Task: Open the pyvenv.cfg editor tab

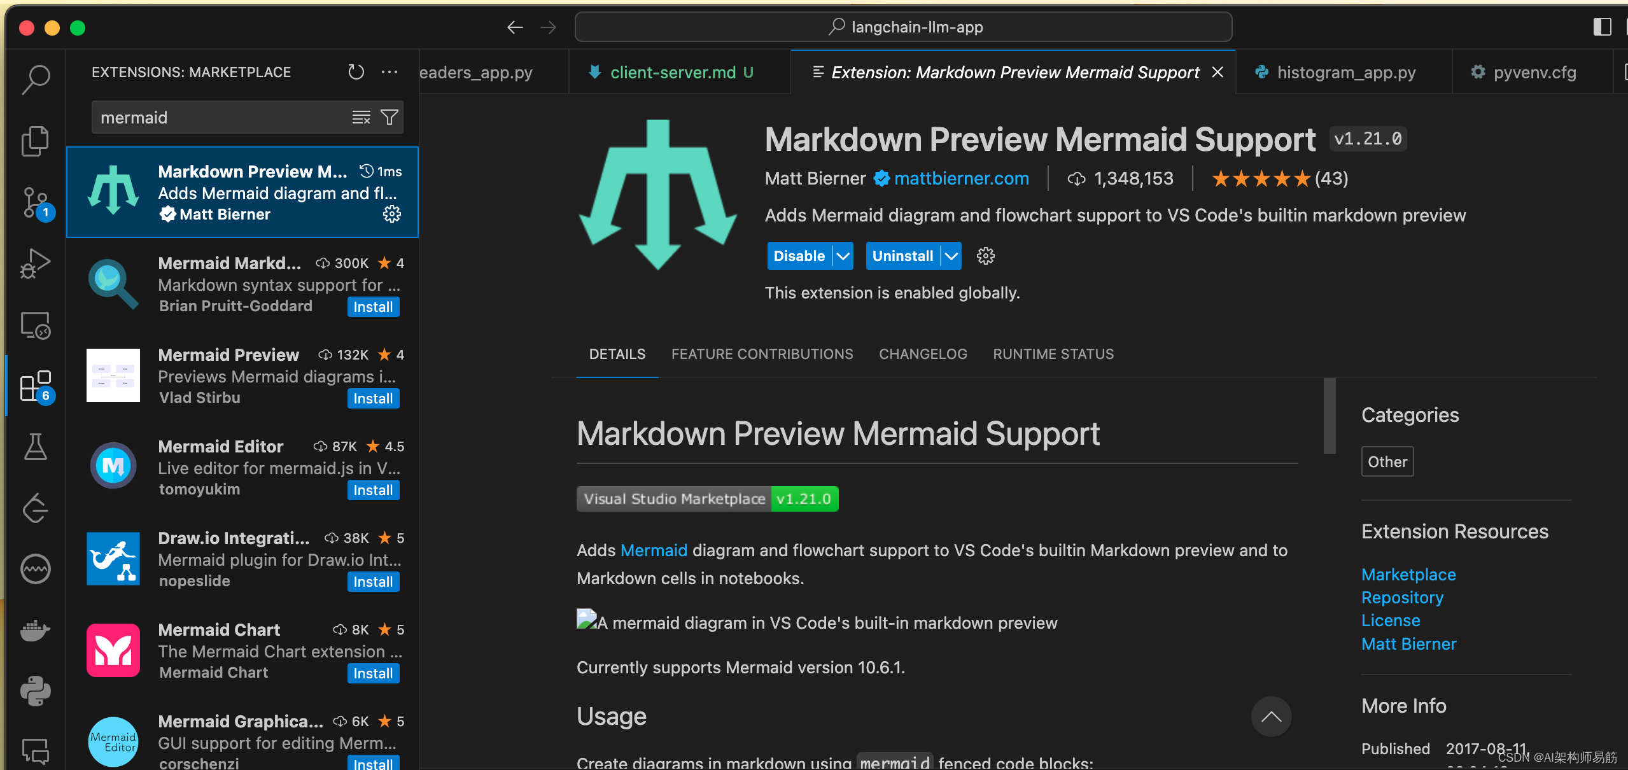Action: [x=1532, y=72]
